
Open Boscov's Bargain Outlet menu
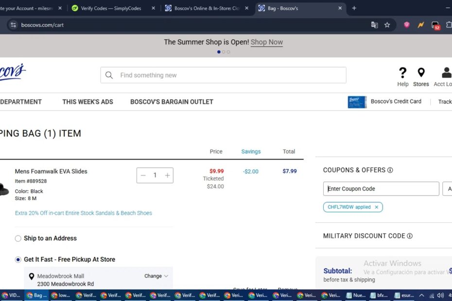click(x=172, y=101)
